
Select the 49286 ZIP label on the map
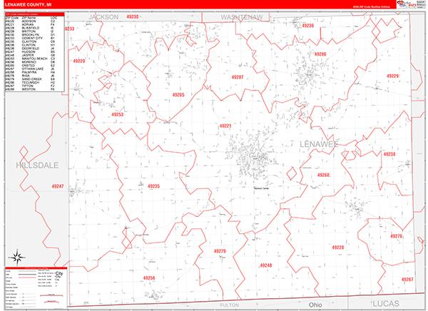320,54
